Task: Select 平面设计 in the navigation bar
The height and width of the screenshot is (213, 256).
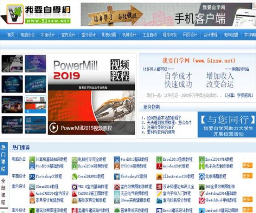Action: [x=48, y=35]
